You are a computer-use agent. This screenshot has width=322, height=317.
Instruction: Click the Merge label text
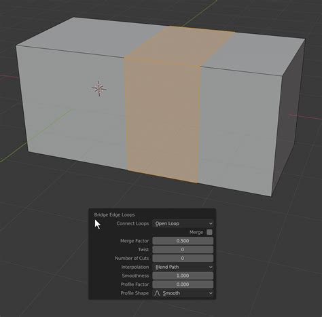196,232
